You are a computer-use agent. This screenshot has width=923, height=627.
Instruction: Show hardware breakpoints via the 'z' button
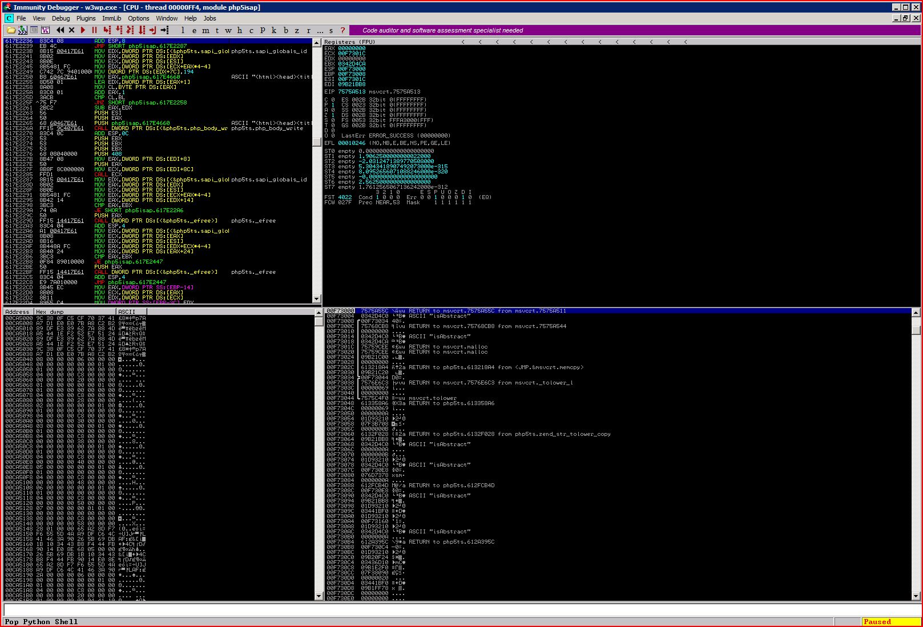point(297,30)
